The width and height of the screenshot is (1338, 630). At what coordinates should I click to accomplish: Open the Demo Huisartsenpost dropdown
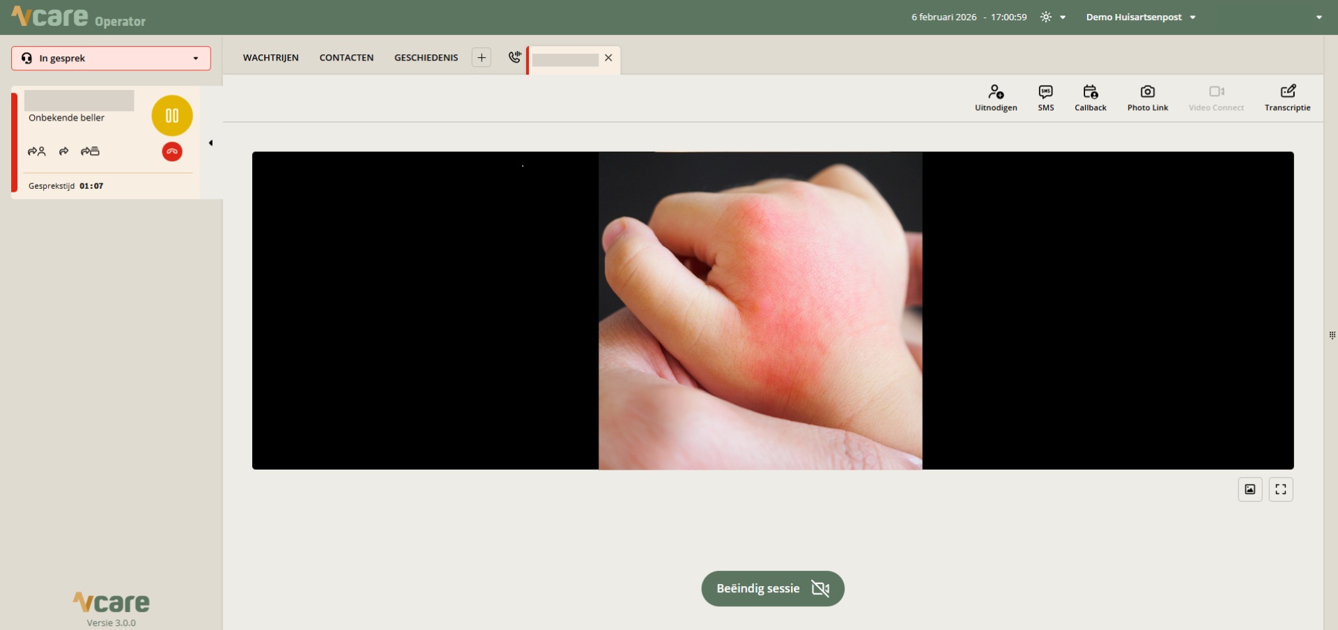coord(1140,17)
